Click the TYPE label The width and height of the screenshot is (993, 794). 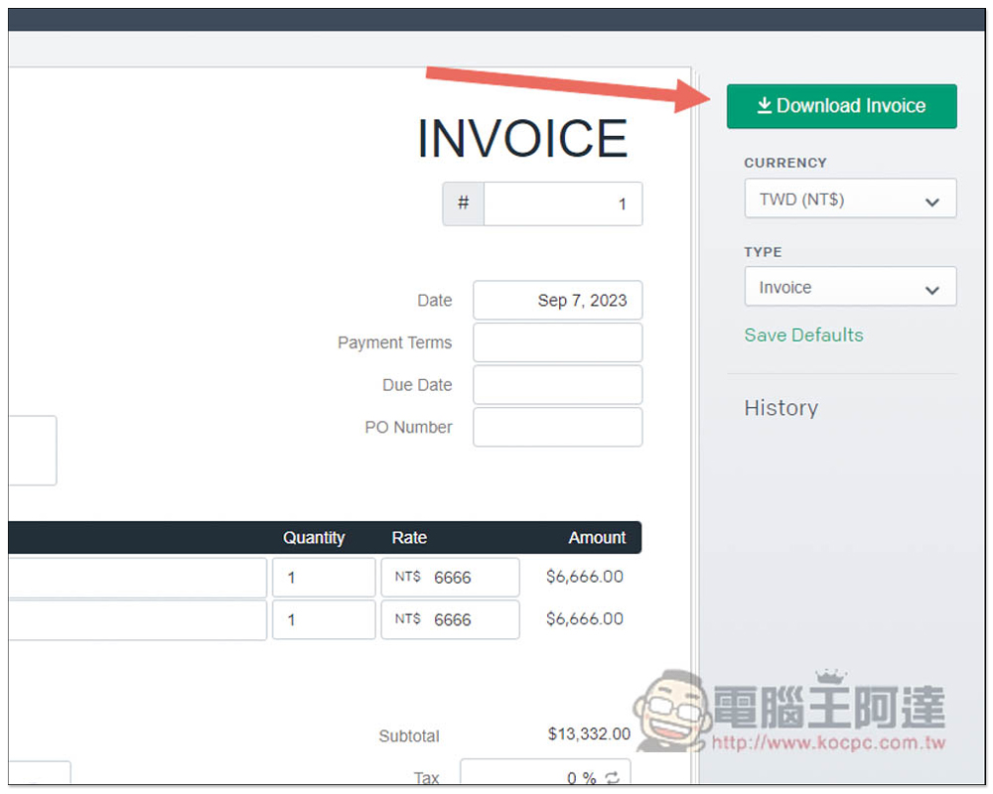tap(763, 252)
